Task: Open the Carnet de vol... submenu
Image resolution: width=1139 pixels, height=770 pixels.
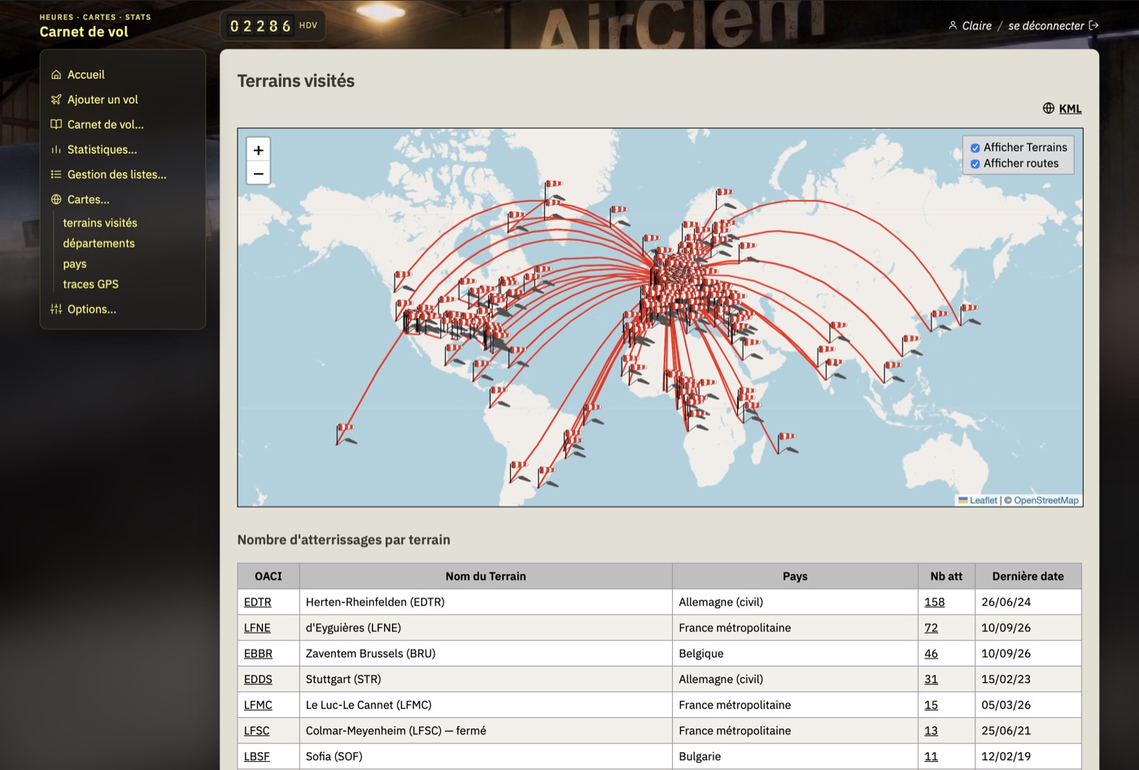Action: click(x=105, y=124)
